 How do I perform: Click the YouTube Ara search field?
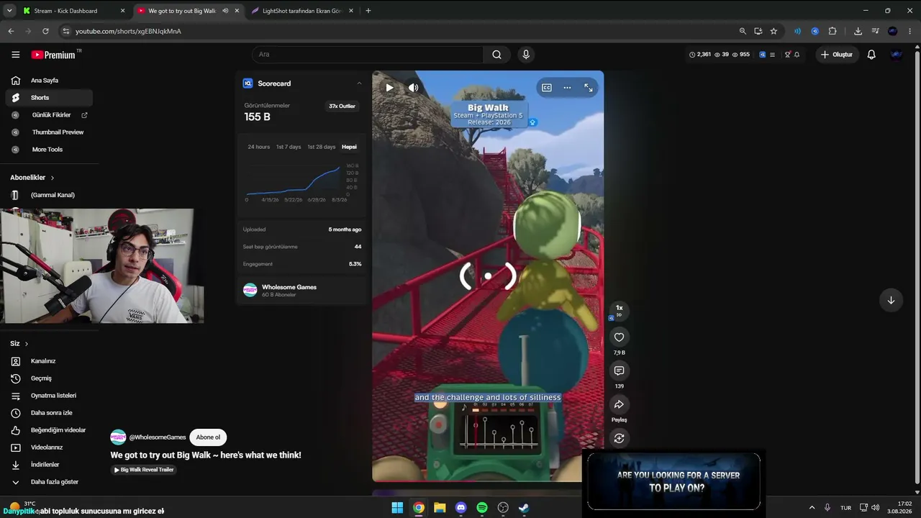[x=367, y=55]
